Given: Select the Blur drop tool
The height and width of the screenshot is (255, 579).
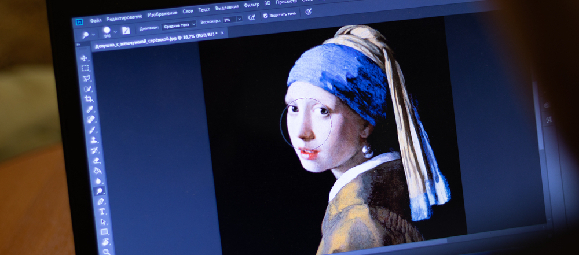Looking at the screenshot, I should [98, 181].
